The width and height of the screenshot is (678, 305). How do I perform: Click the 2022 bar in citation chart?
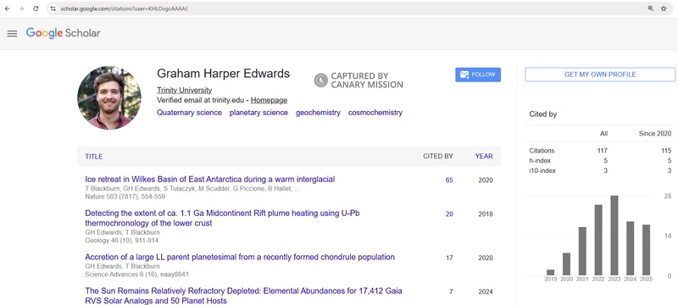coord(598,241)
